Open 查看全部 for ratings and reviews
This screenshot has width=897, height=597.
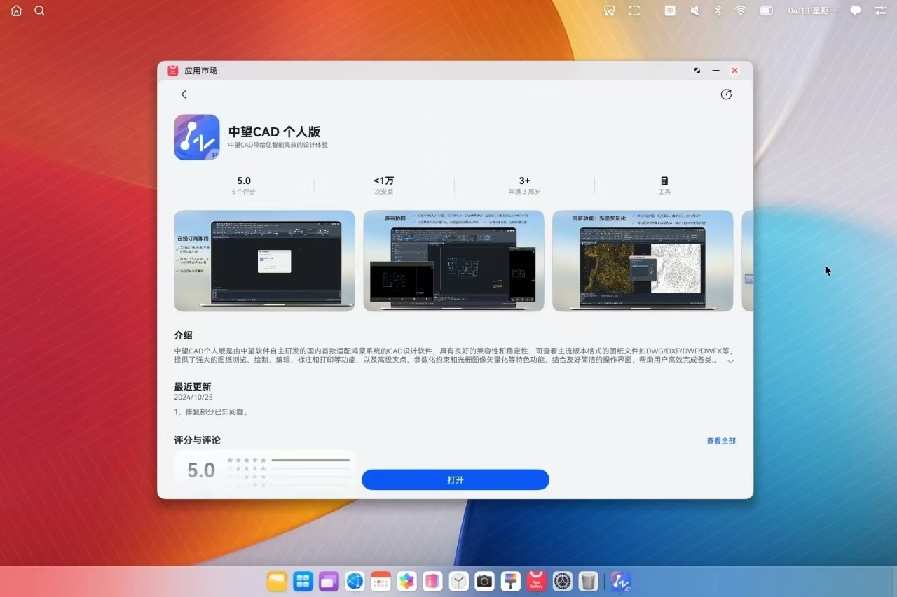[x=721, y=441]
